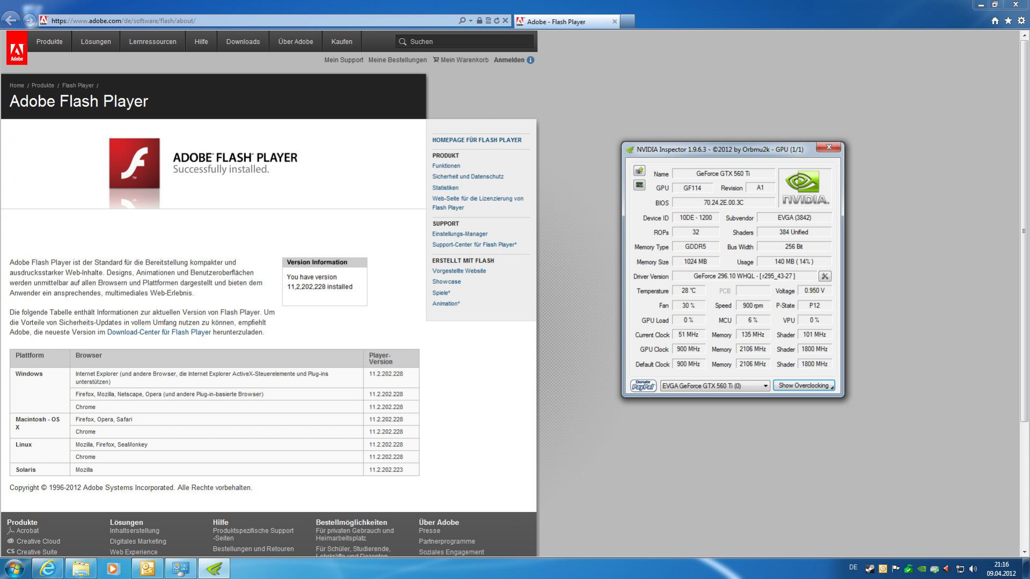The width and height of the screenshot is (1030, 579).
Task: Switch to NVIDIA Inspector in the taskbar
Action: [214, 568]
